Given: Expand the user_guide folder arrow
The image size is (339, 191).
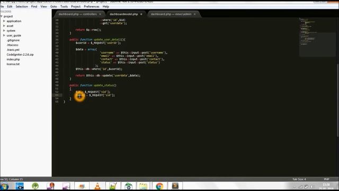Looking at the screenshot, I should [4, 36].
